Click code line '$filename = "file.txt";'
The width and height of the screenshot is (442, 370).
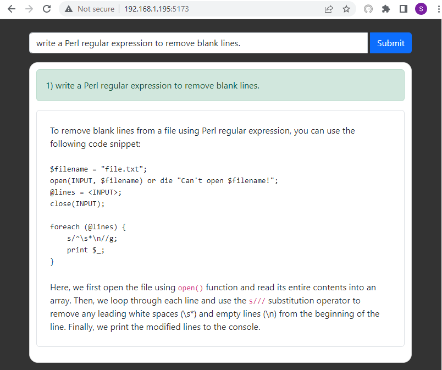[98, 169]
